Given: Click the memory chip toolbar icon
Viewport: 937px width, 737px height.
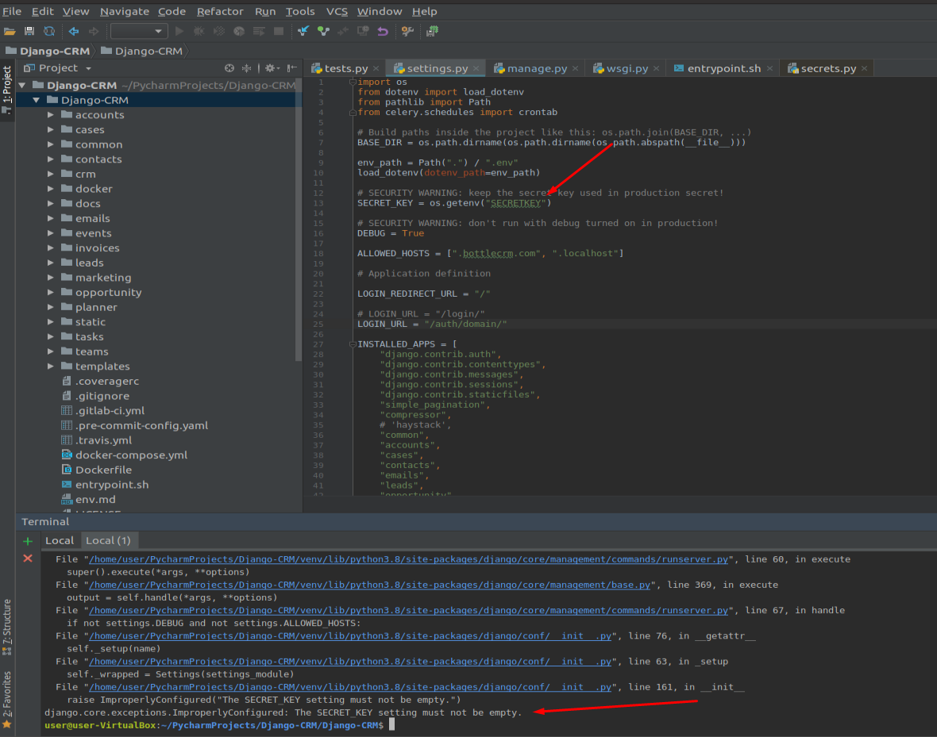Looking at the screenshot, I should point(432,31).
